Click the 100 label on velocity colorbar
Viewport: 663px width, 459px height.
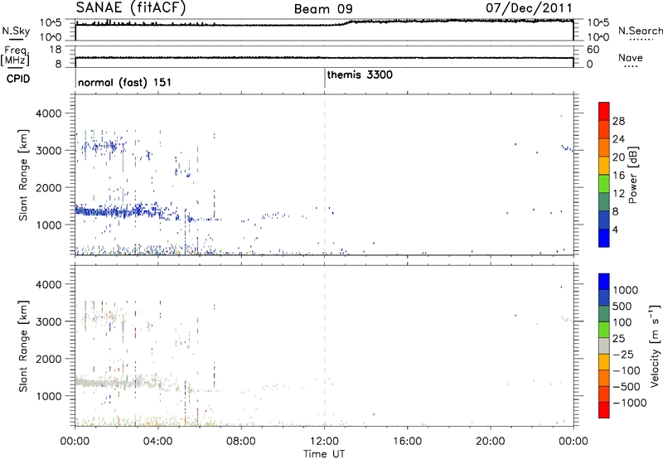pos(622,322)
